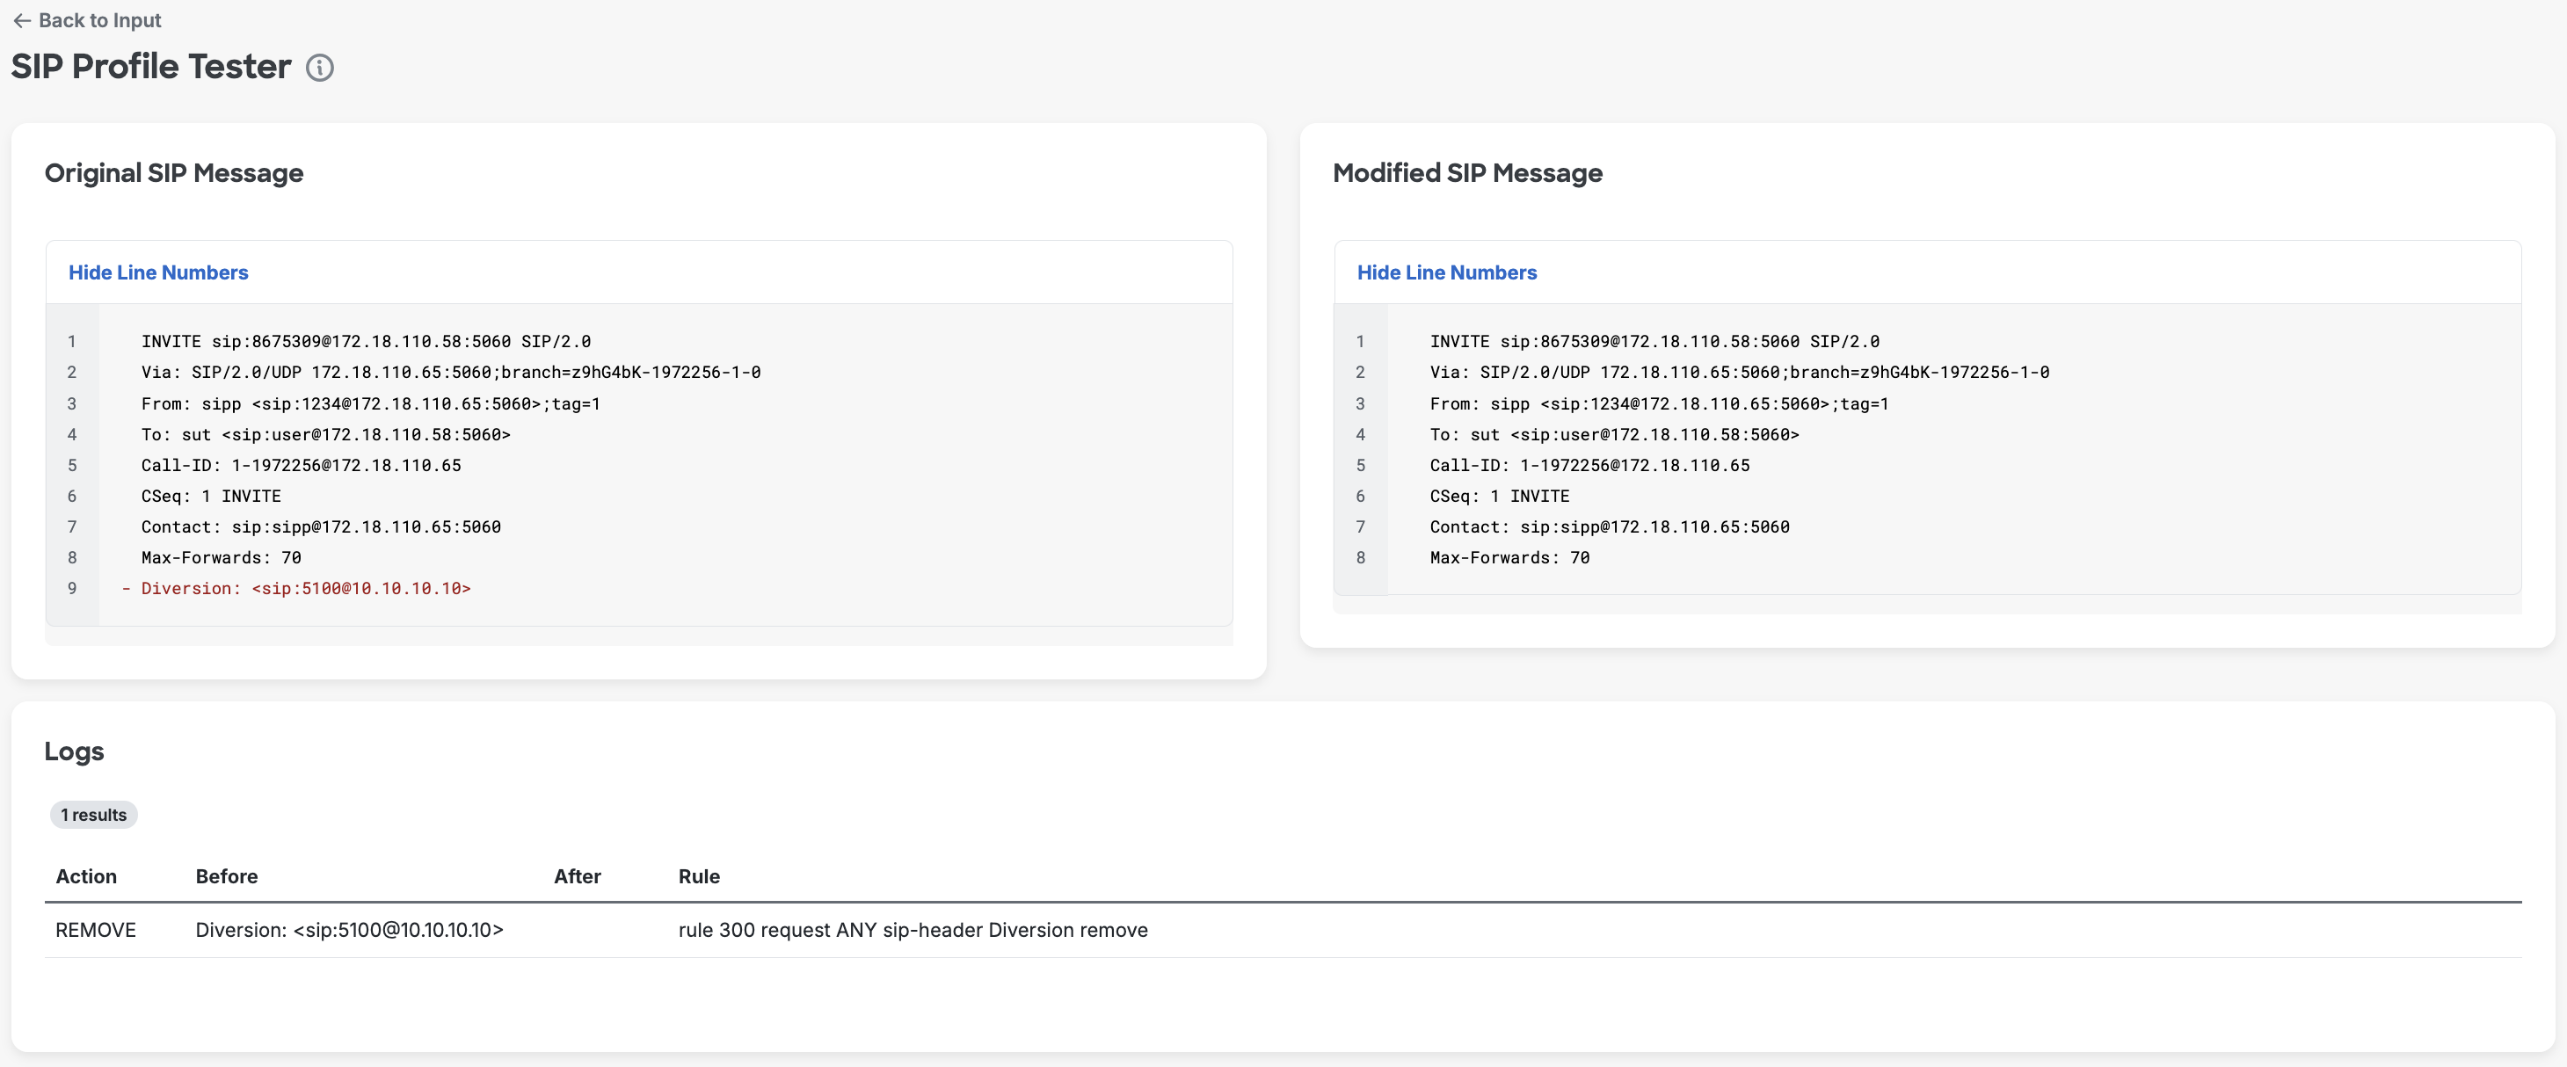Screen dimensions: 2567x1067
Task: Hide line numbers in Original SIP Message
Action: tap(158, 273)
